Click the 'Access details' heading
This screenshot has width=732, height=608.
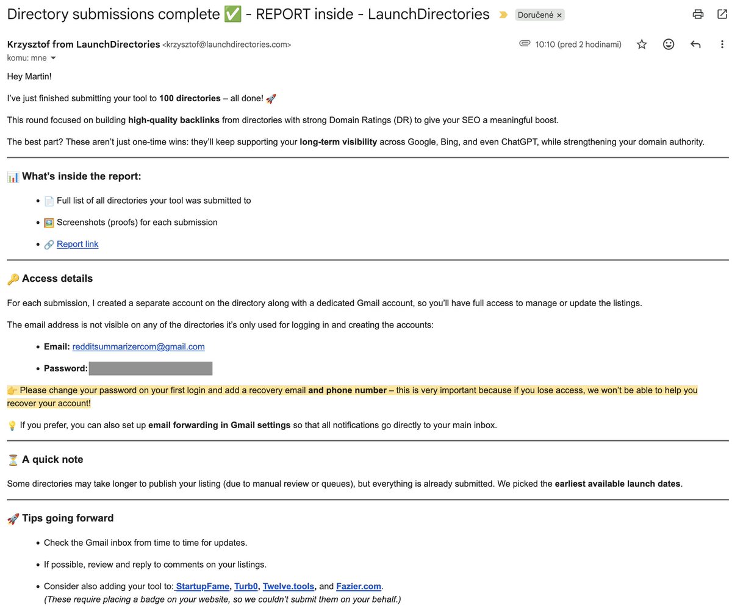point(57,279)
